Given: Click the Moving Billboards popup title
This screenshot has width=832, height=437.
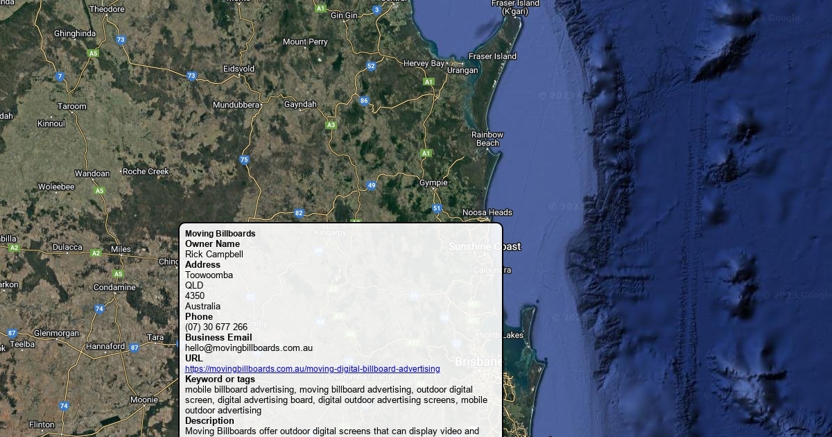Looking at the screenshot, I should [220, 234].
